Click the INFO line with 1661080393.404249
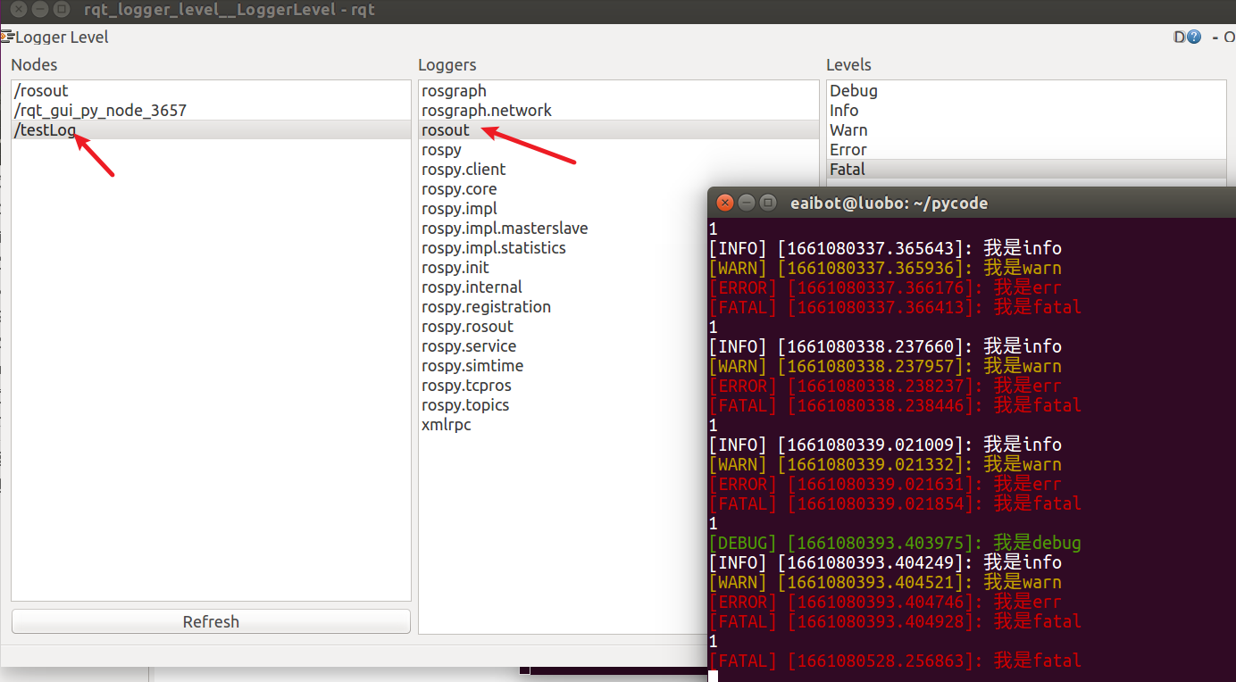This screenshot has width=1236, height=682. 885,562
